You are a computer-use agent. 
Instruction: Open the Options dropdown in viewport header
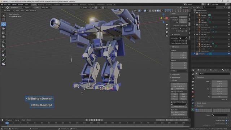[x=186, y=8]
